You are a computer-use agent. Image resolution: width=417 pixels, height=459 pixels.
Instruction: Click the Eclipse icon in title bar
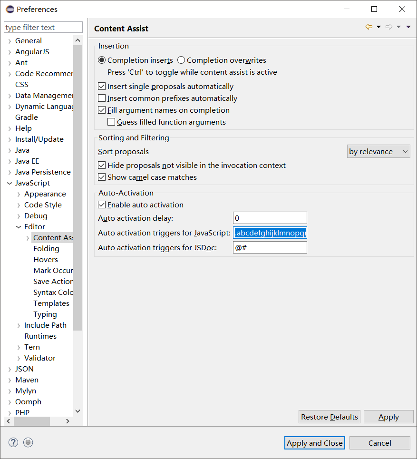(10, 10)
